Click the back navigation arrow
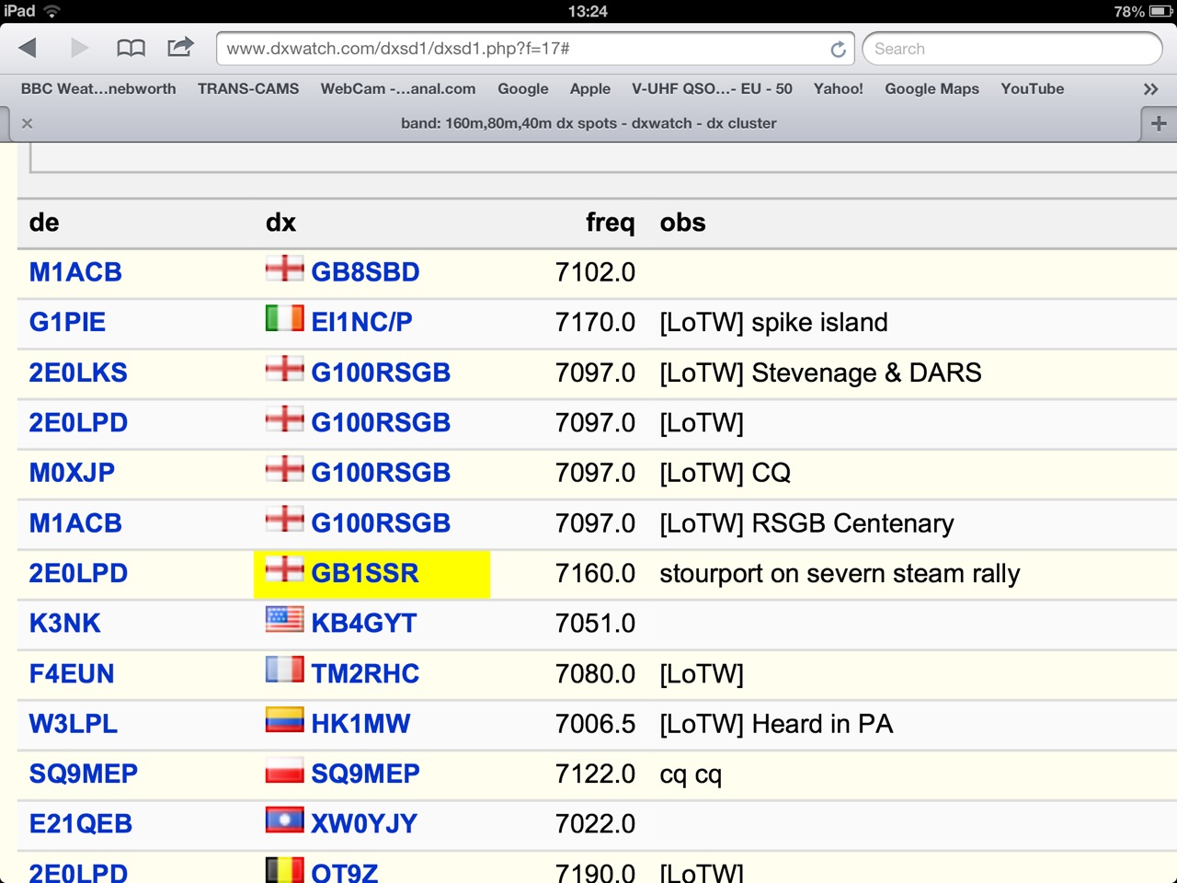The image size is (1177, 883). click(28, 48)
